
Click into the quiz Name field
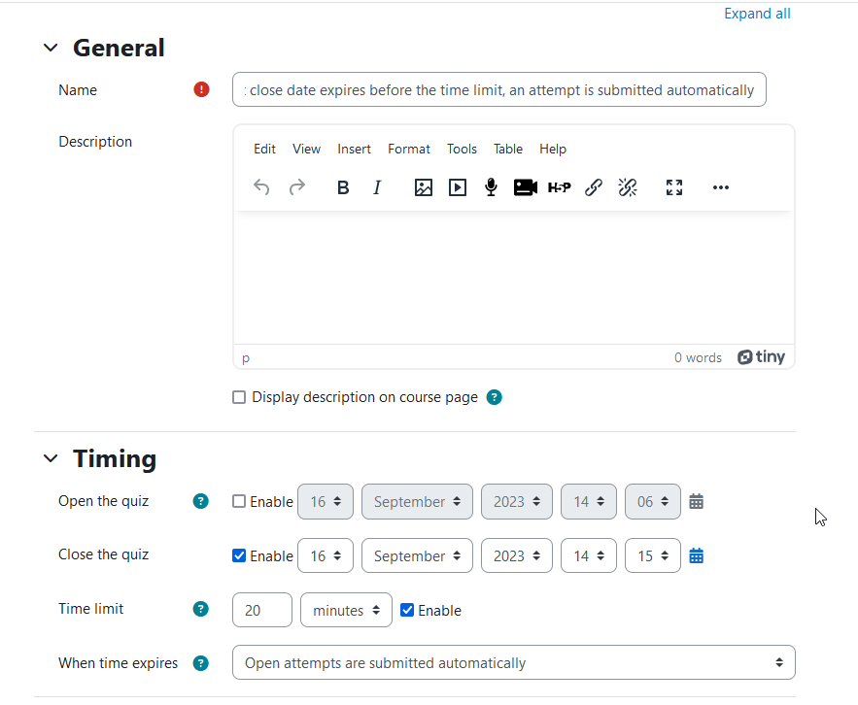[x=499, y=89]
